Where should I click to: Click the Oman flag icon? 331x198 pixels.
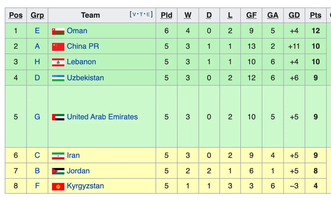pyautogui.click(x=58, y=31)
